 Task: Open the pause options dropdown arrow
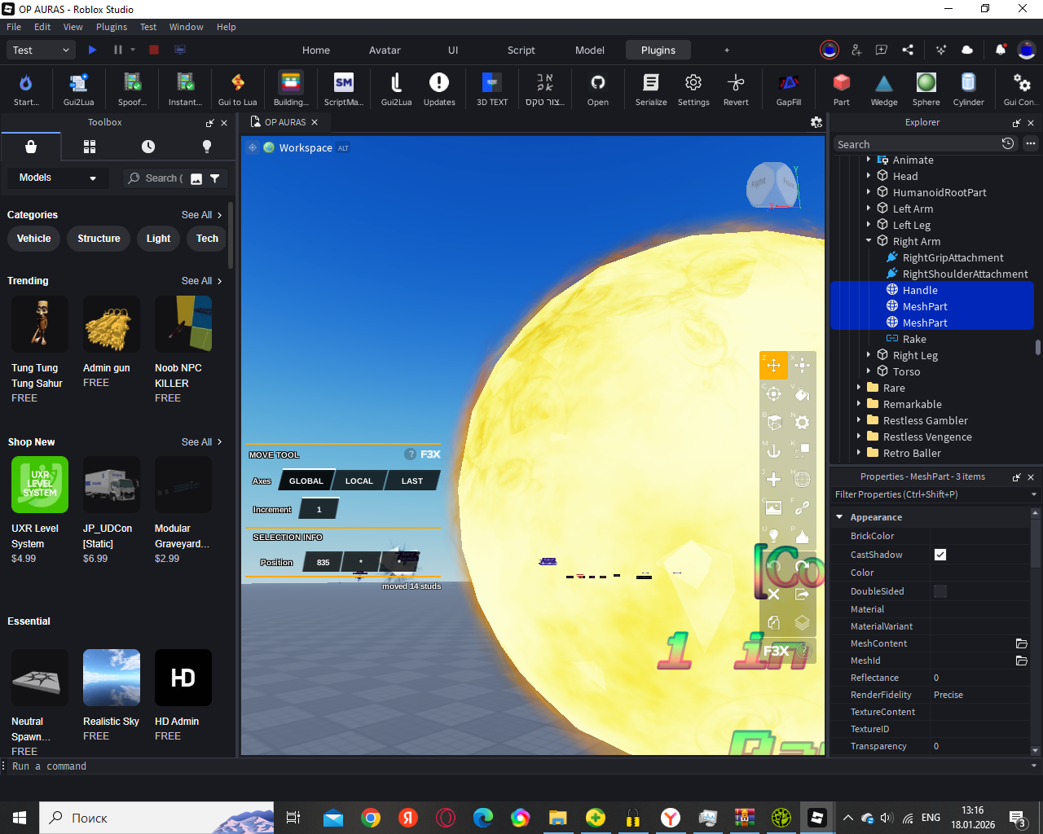click(x=133, y=50)
